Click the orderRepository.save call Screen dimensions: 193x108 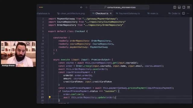[x=87, y=69]
